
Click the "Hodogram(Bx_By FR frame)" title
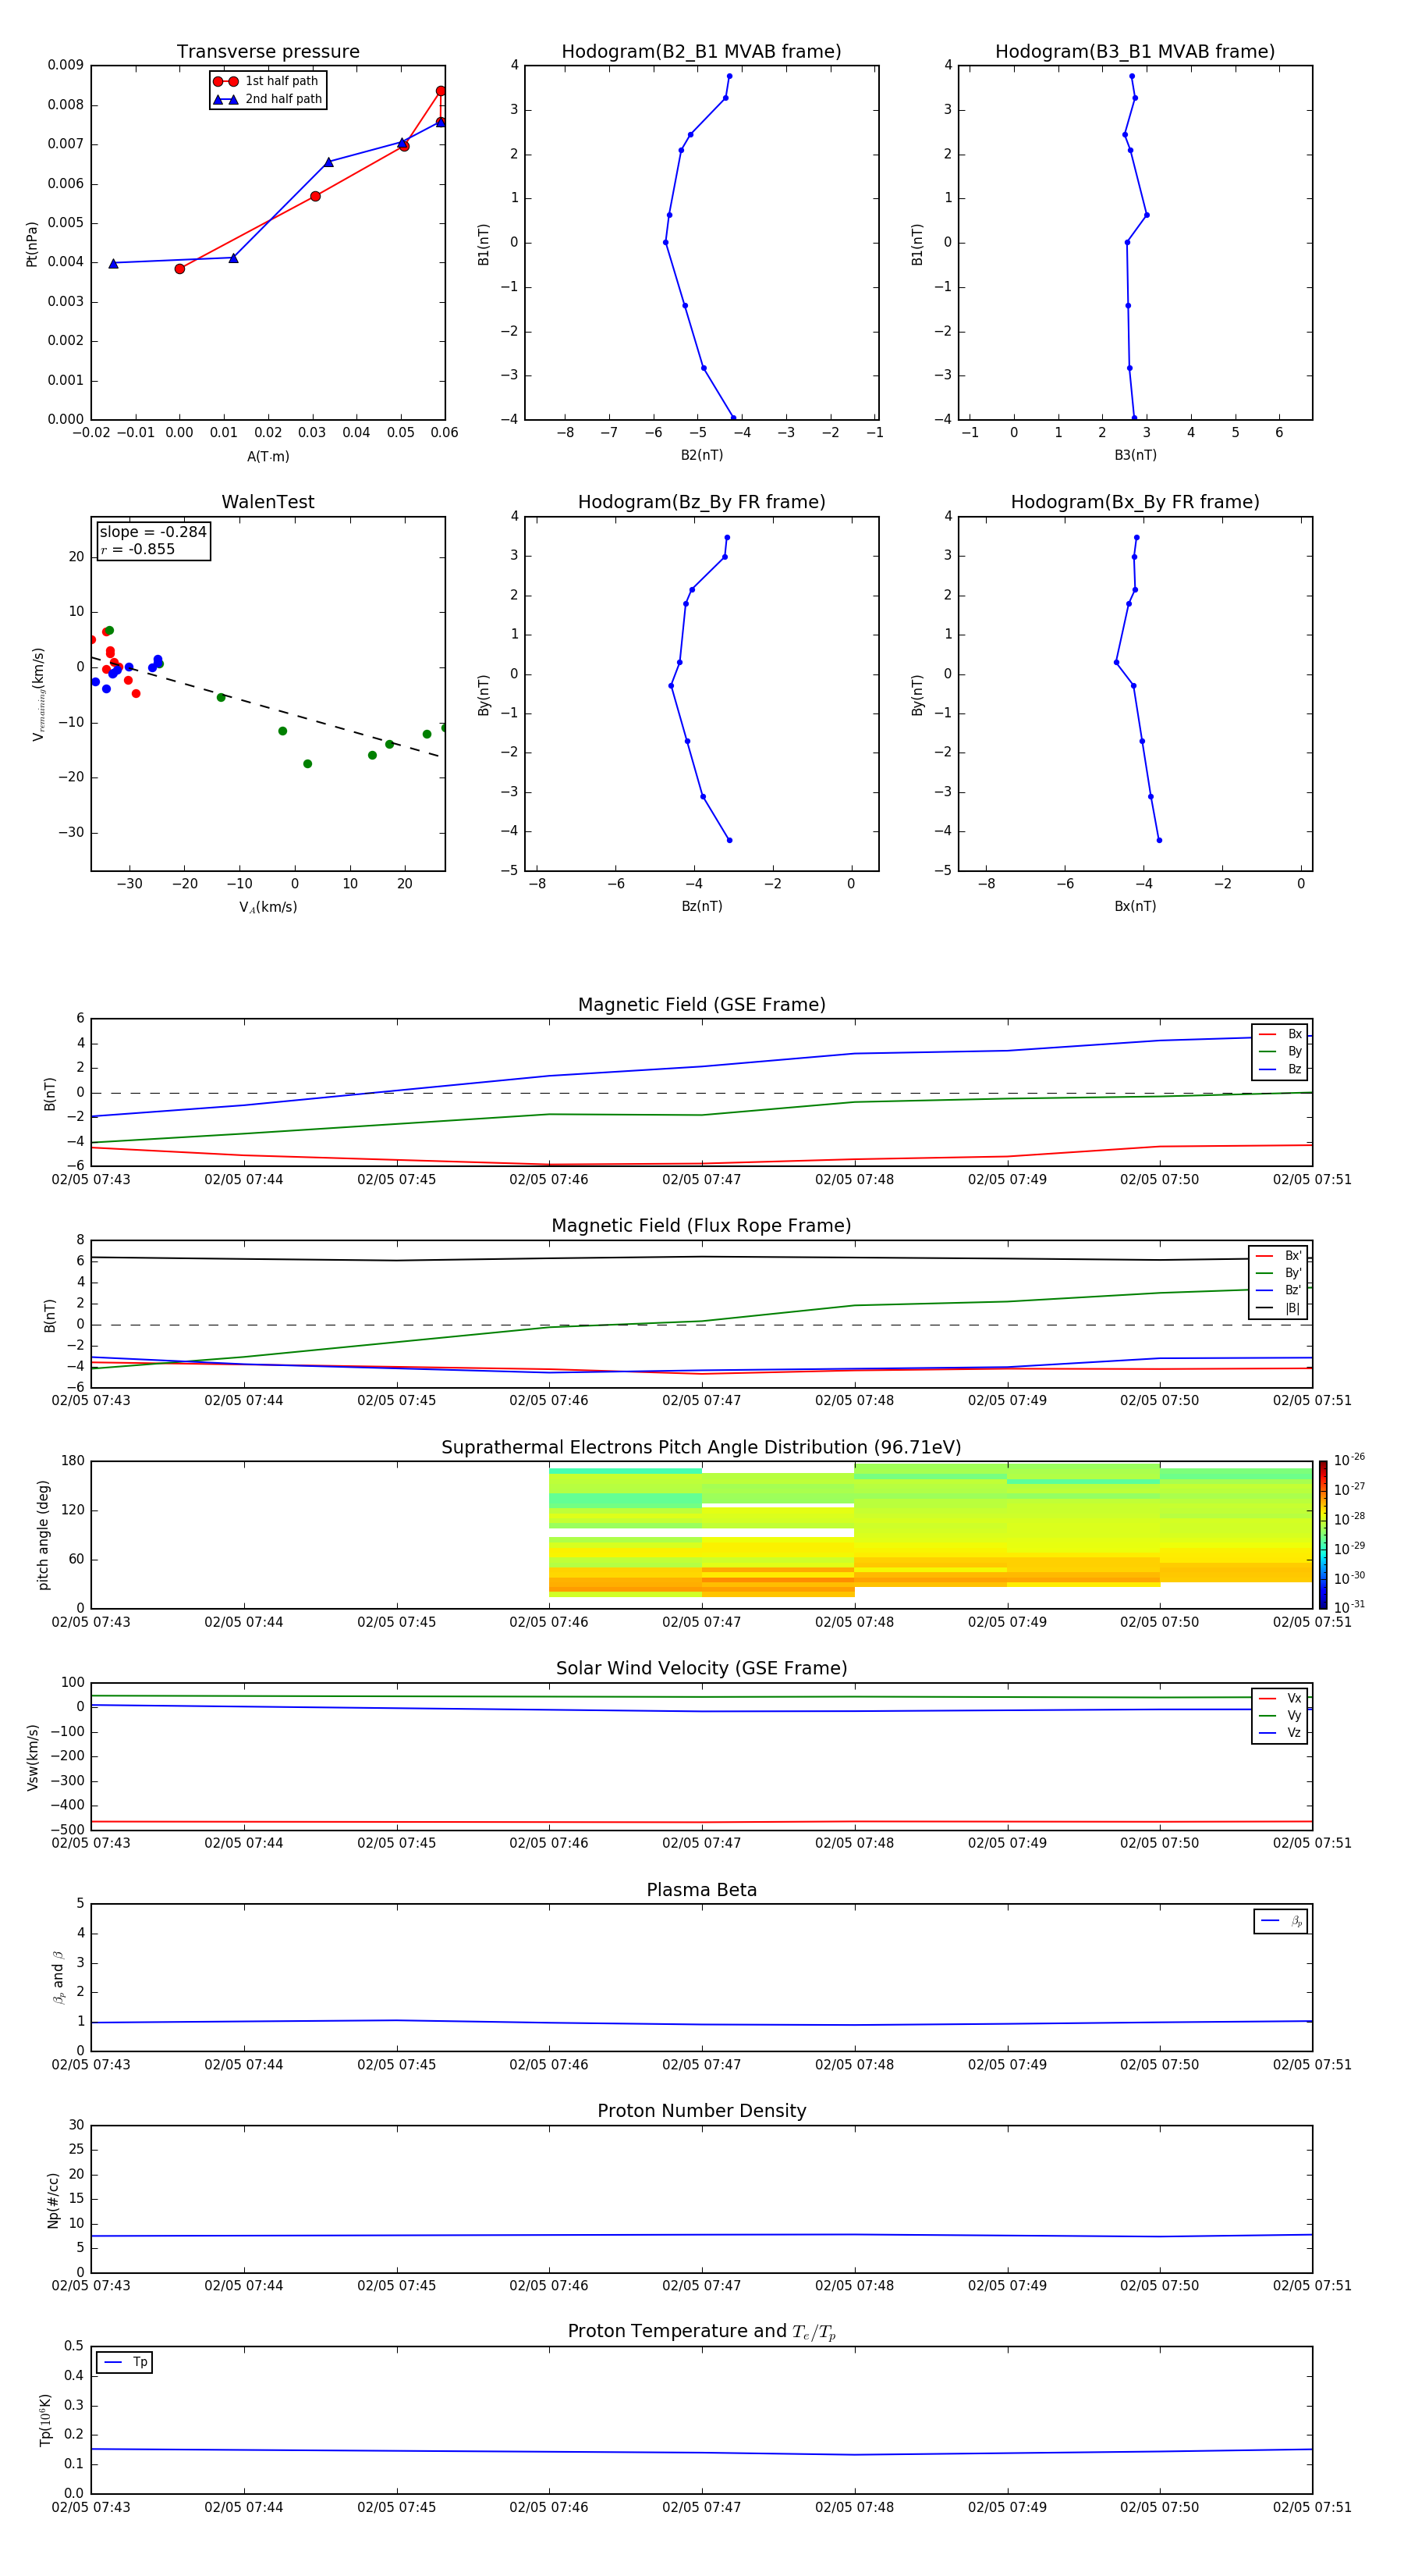coord(1135,502)
